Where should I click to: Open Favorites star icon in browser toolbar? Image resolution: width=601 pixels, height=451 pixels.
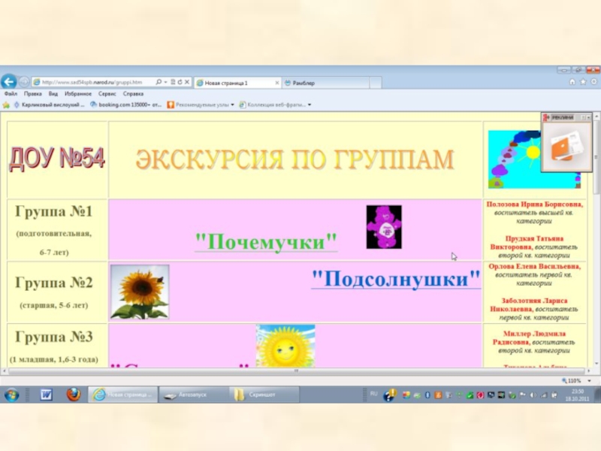tap(581, 82)
